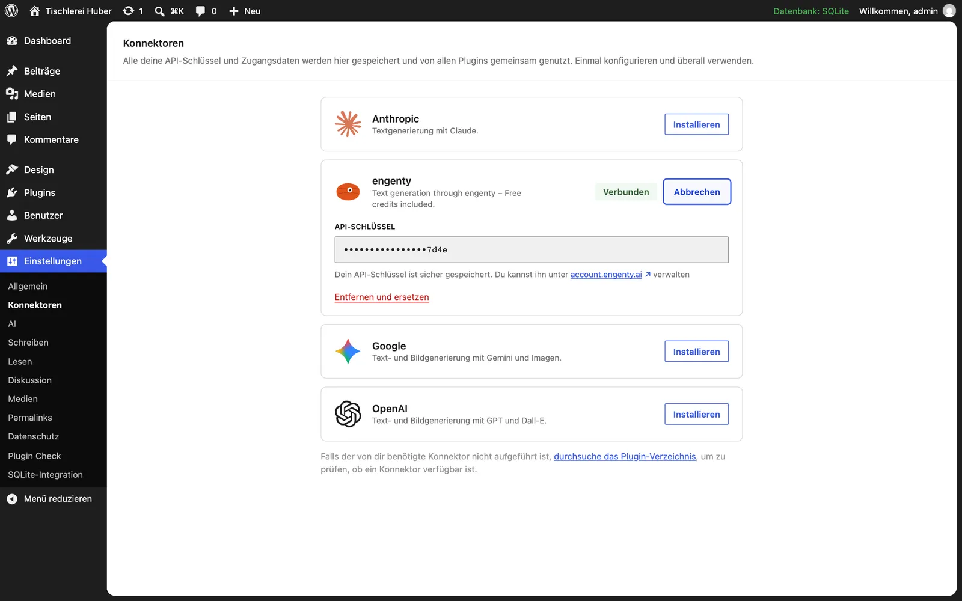Open Allgemein settings submenu
The height and width of the screenshot is (601, 962).
28,286
